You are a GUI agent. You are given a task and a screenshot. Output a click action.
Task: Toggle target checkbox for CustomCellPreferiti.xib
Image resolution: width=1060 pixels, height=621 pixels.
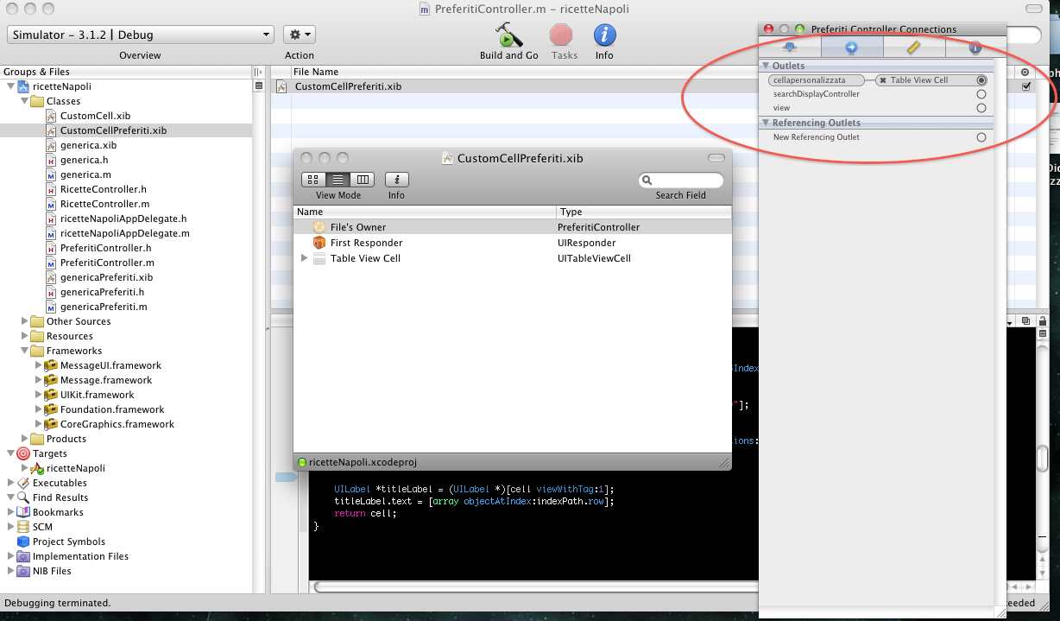1025,86
